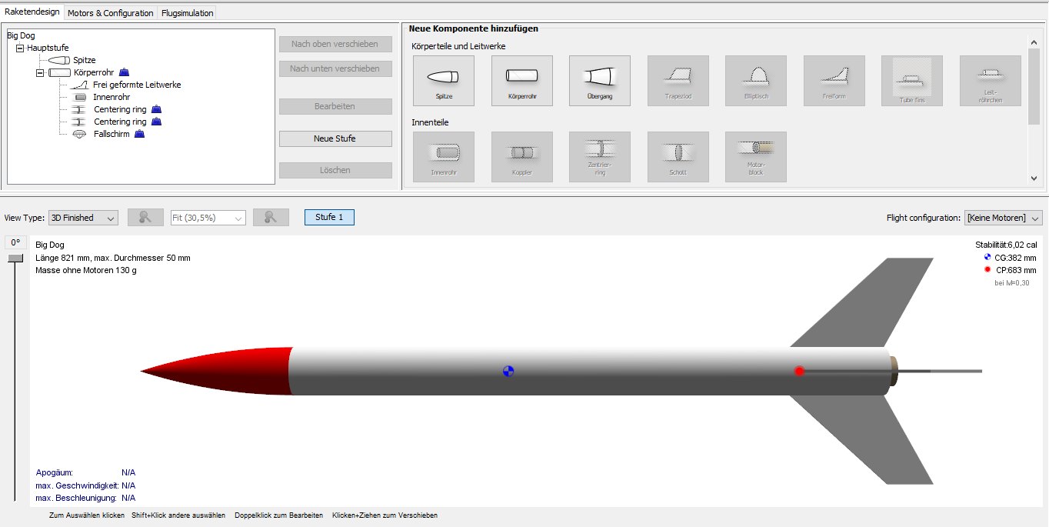The image size is (1049, 527).
Task: Collapse the Hauptstufe tree node
Action: pos(21,48)
